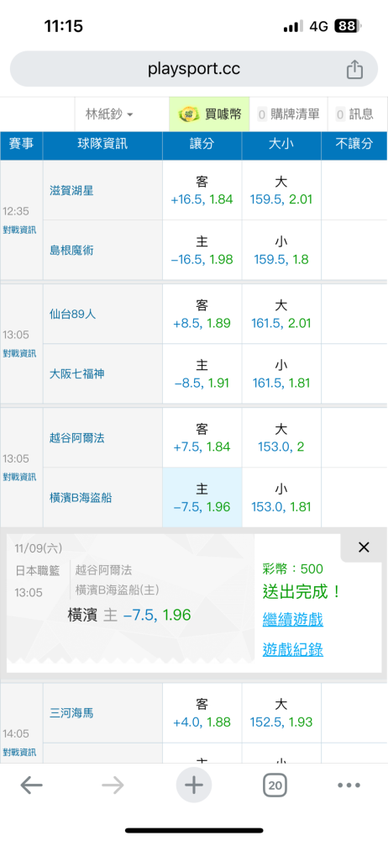
Task: Click the 買噱幣 coin icon button
Action: point(209,114)
